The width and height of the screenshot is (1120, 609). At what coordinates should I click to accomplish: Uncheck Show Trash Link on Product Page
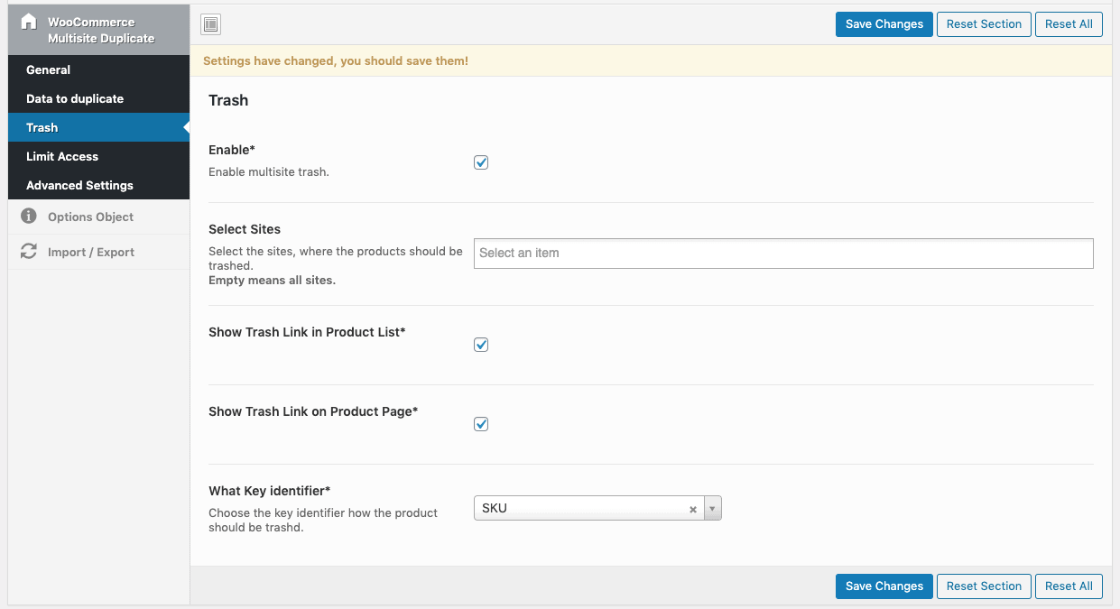click(481, 424)
